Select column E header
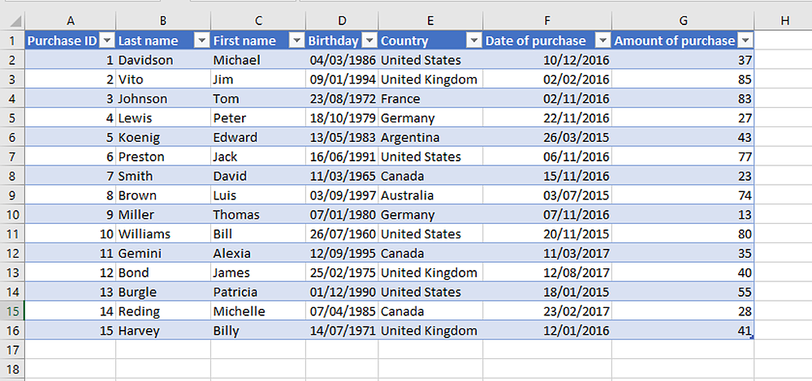812x381 pixels. pyautogui.click(x=430, y=20)
